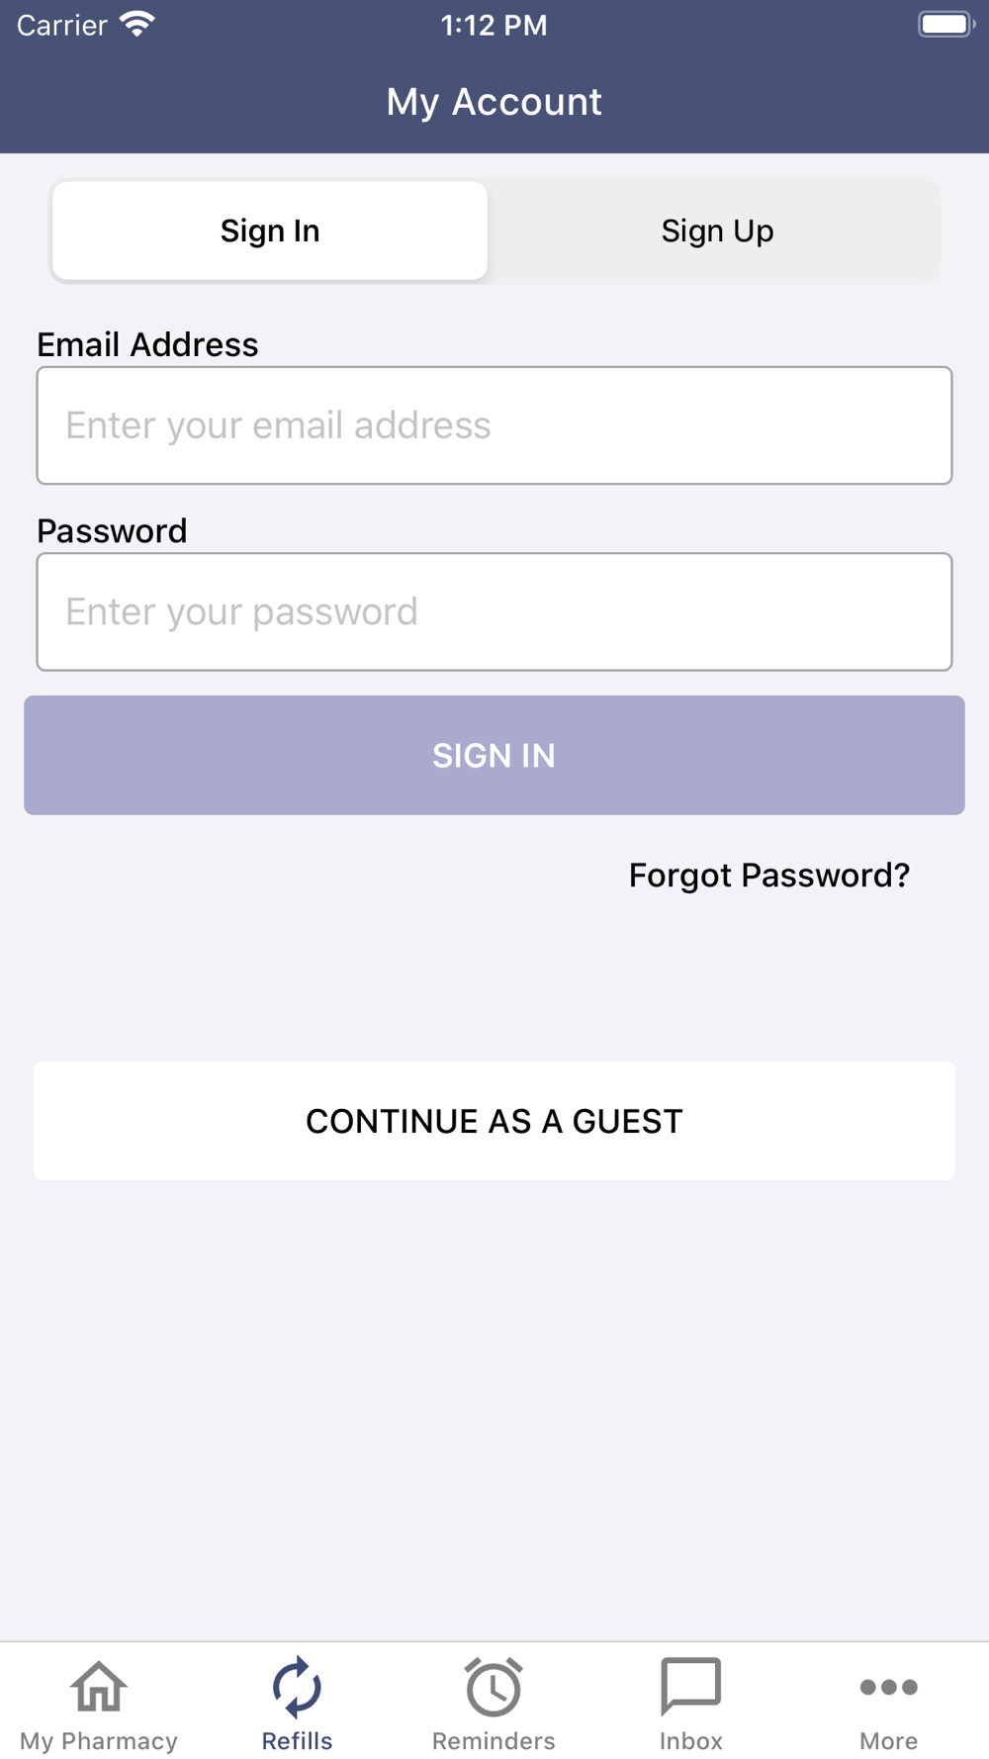Viewport: 989px width, 1759px height.
Task: Tap the My Account header title
Action: pos(494,102)
